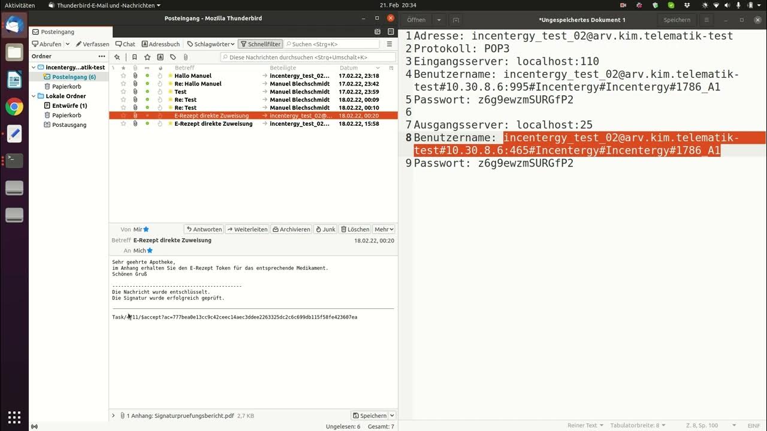Collapse the Lokale Ordner folder tree
The image size is (767, 431).
pyautogui.click(x=34, y=96)
